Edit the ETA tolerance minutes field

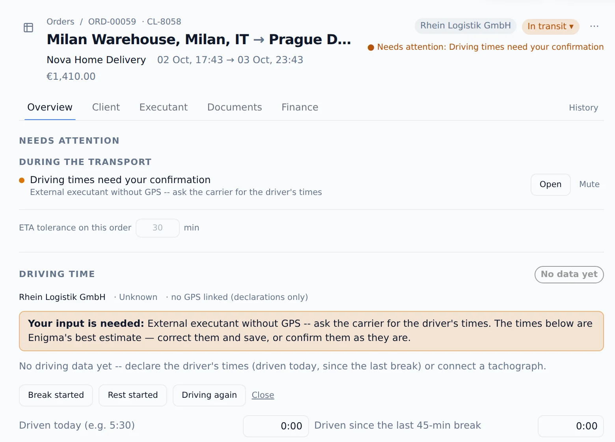[x=158, y=228]
